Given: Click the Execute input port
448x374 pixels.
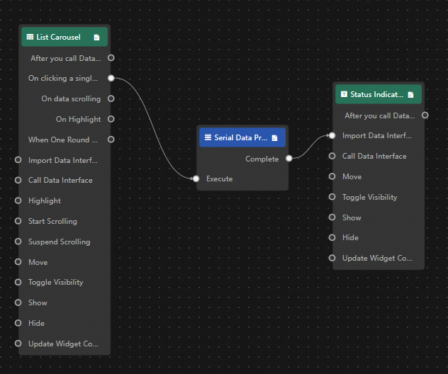Looking at the screenshot, I should click(x=196, y=179).
